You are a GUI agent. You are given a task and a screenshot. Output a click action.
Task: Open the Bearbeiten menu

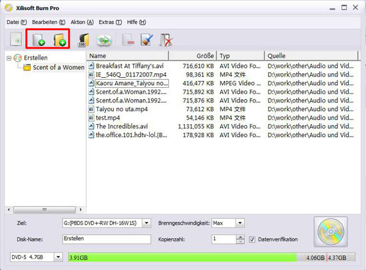click(x=49, y=22)
